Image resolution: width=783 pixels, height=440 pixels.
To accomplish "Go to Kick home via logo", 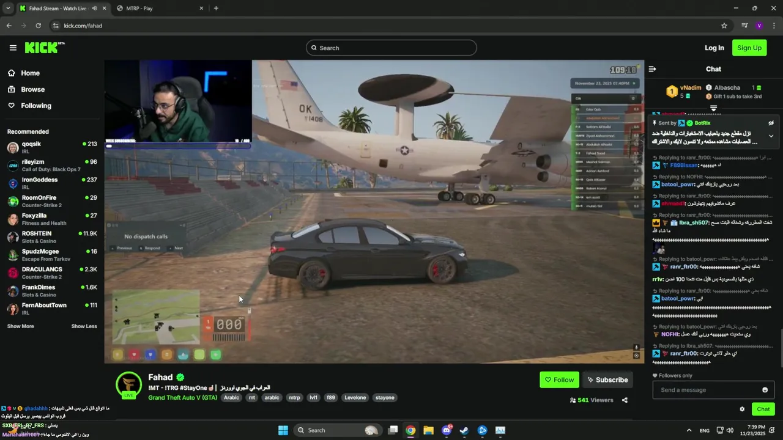I will [45, 48].
